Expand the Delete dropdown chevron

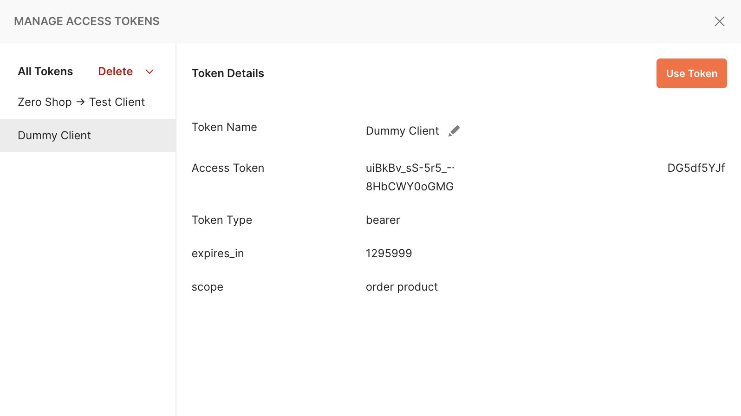[149, 71]
